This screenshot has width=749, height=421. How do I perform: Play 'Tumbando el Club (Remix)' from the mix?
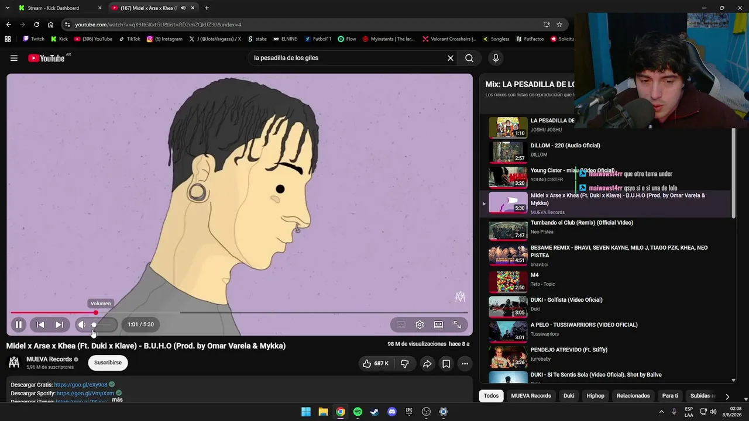click(x=606, y=229)
